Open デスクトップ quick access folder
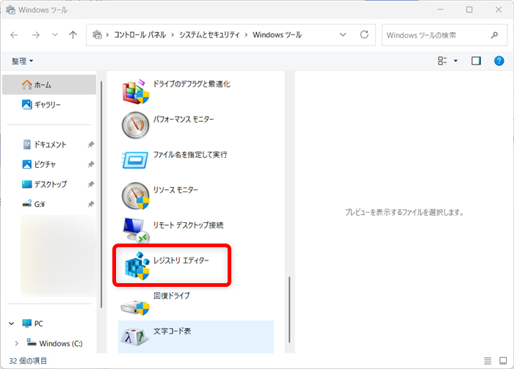The height and width of the screenshot is (369, 514). (44, 184)
